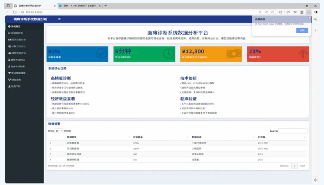324x185 pixels.
Task: Click the browser Back arrow
Action: click(x=8, y=12)
